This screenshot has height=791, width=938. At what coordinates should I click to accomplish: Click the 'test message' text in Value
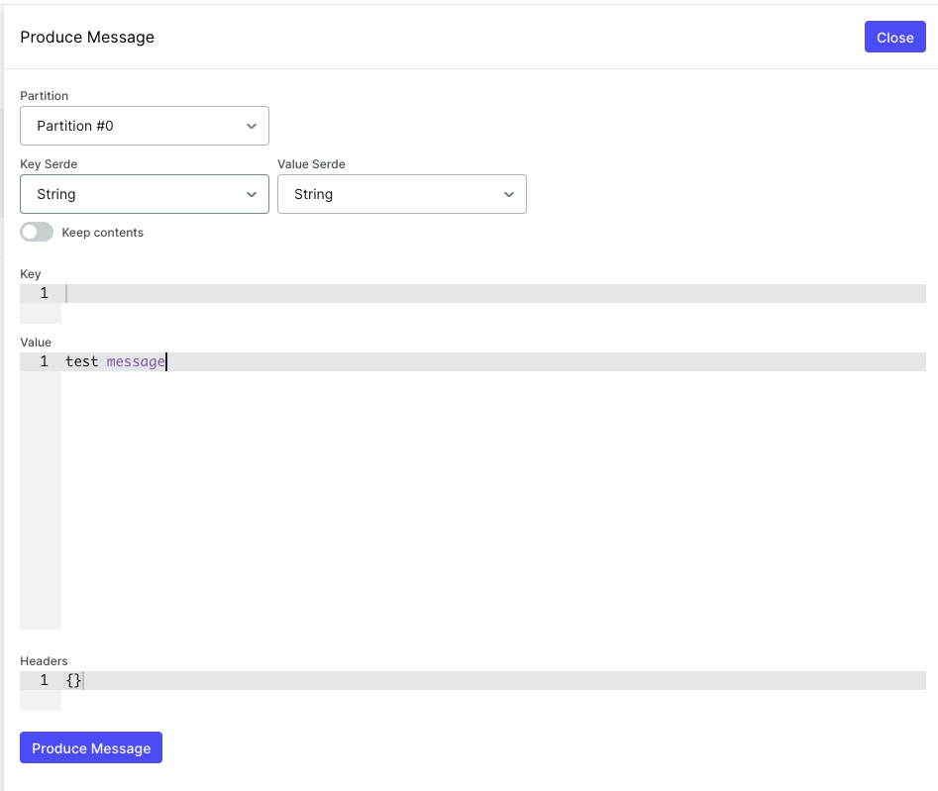[115, 361]
